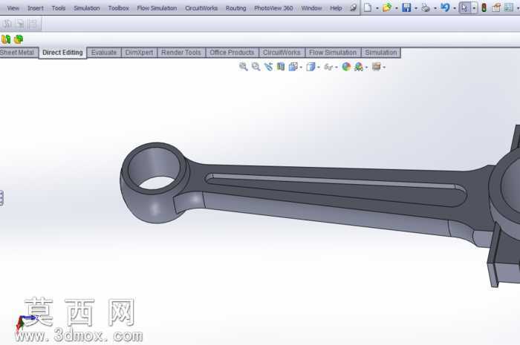
Task: Open the Tools menu
Action: point(59,8)
